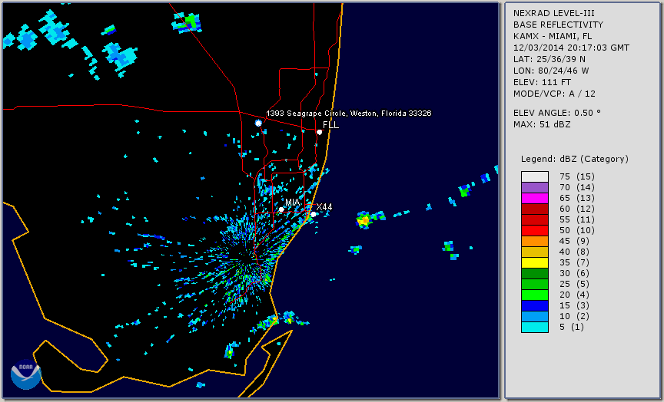Click the '70 (14)' legend value

click(x=576, y=187)
